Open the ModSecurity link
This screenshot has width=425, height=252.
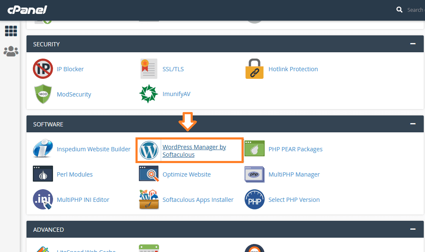[x=74, y=94]
